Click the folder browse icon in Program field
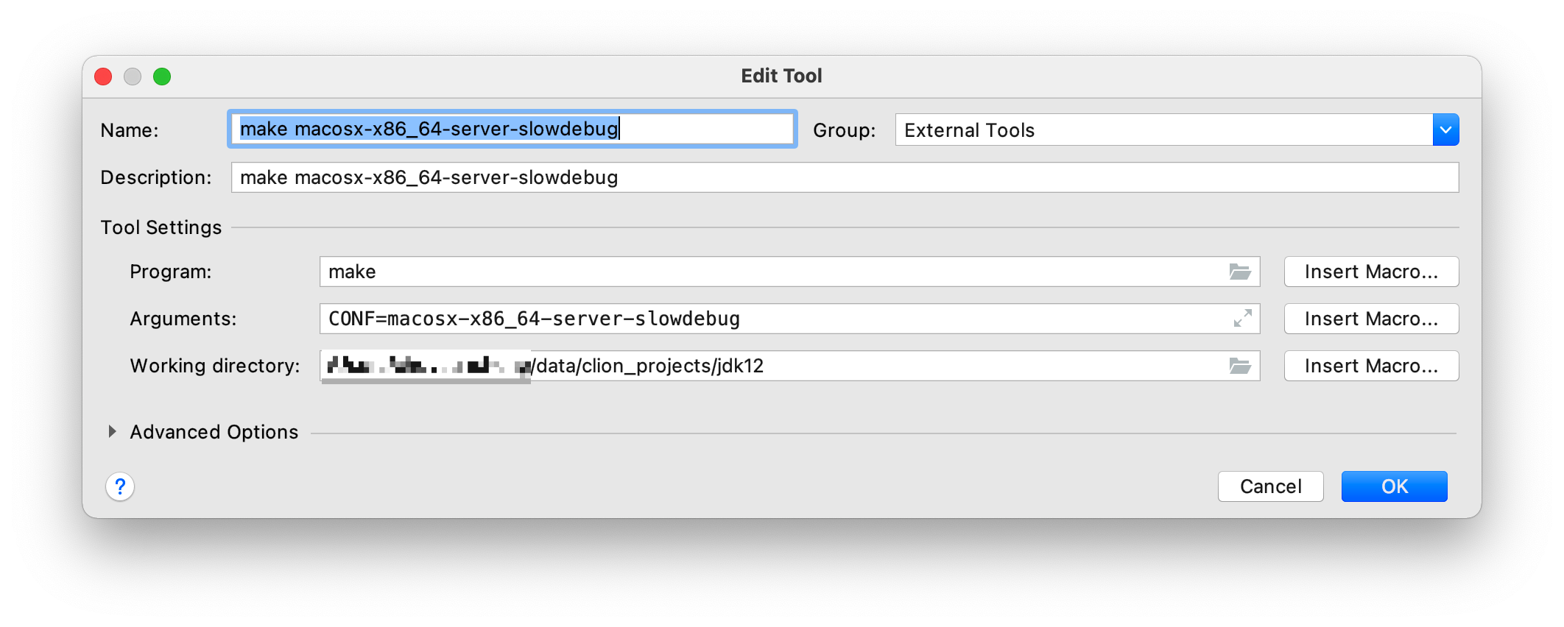The image size is (1564, 627). [x=1240, y=272]
